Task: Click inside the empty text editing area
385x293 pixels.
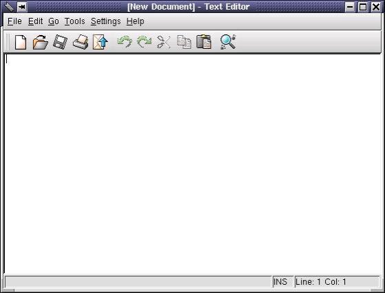Action: 192,164
